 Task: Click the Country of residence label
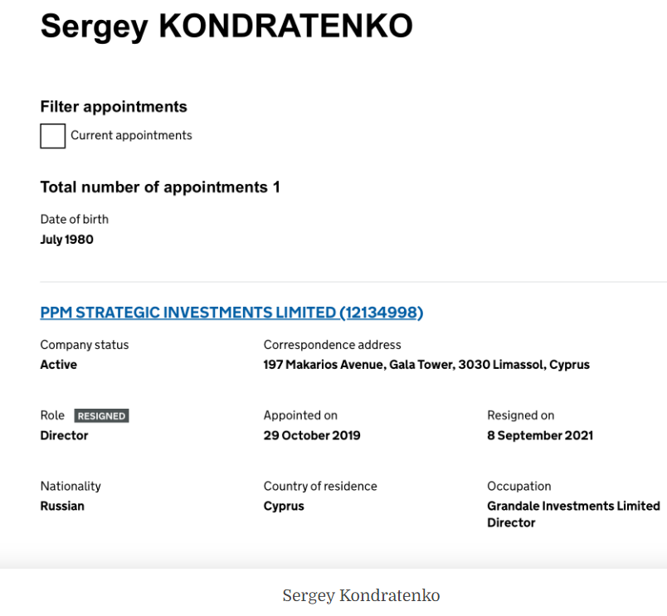[320, 487]
